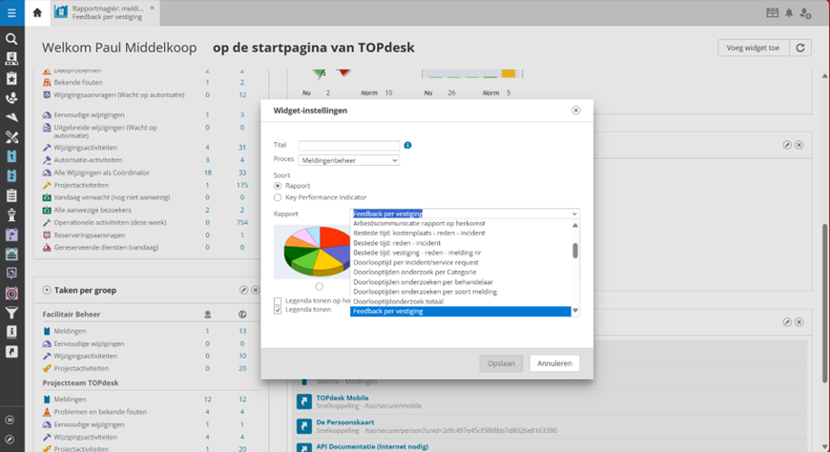830x452 pixels.
Task: Click the Annuleren button
Action: tap(553, 363)
